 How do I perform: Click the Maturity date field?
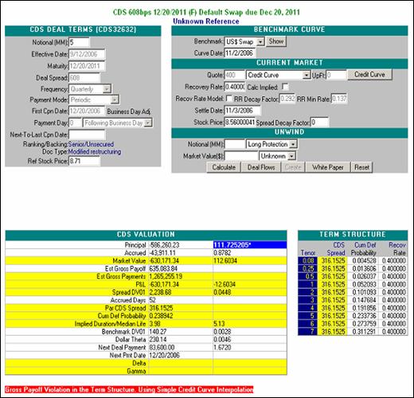tap(87, 66)
